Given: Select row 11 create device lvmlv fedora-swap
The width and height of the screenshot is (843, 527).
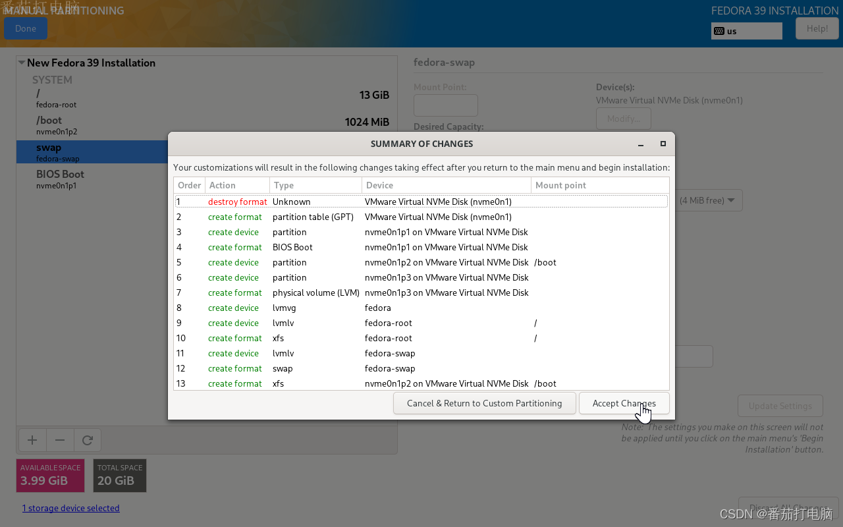Looking at the screenshot, I should coord(421,353).
